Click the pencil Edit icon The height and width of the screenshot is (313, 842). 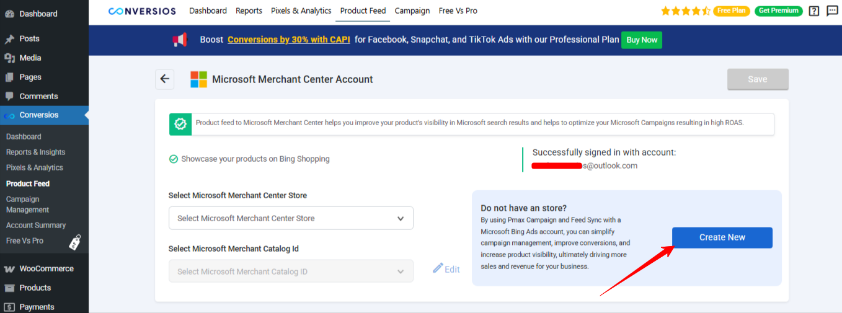click(x=438, y=268)
